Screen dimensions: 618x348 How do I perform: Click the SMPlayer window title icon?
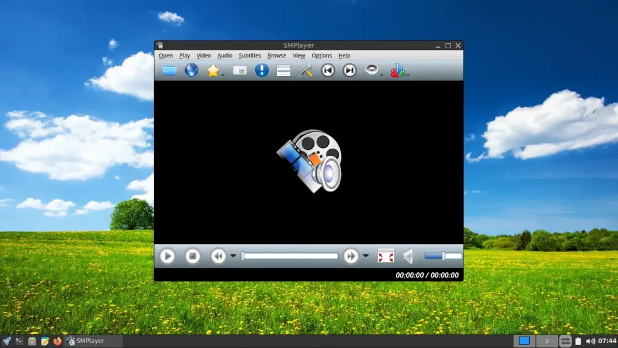(x=159, y=45)
